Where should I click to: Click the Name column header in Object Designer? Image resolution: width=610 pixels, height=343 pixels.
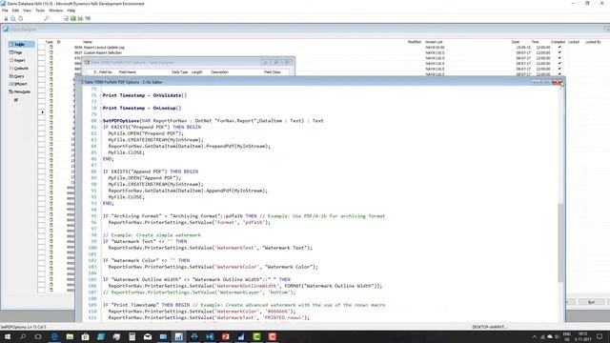[88, 42]
